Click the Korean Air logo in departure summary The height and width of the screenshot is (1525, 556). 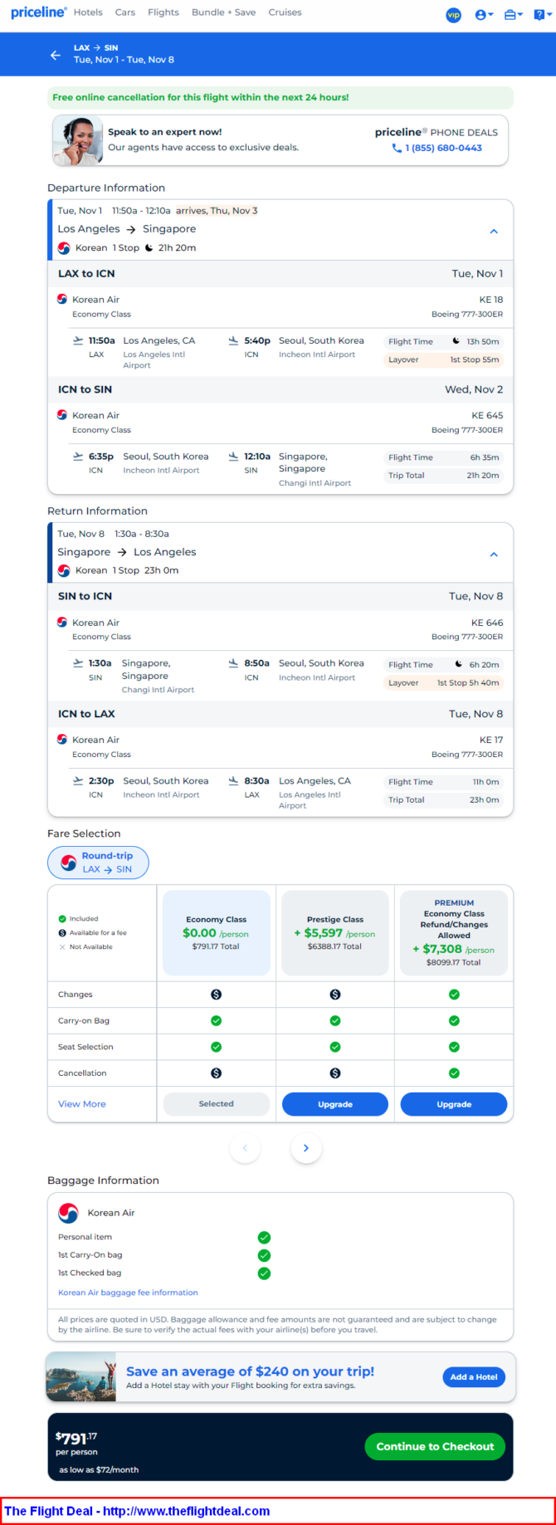pyautogui.click(x=64, y=247)
